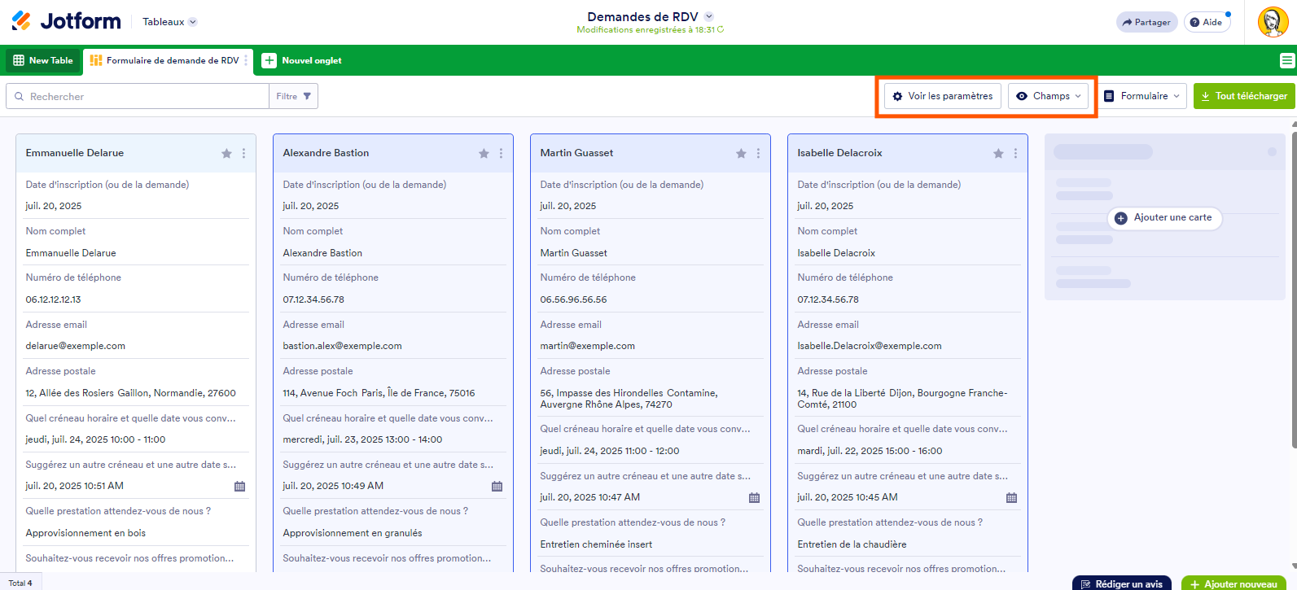Open calendar icon on Martin Guasset card
The image size is (1297, 590).
(x=754, y=498)
